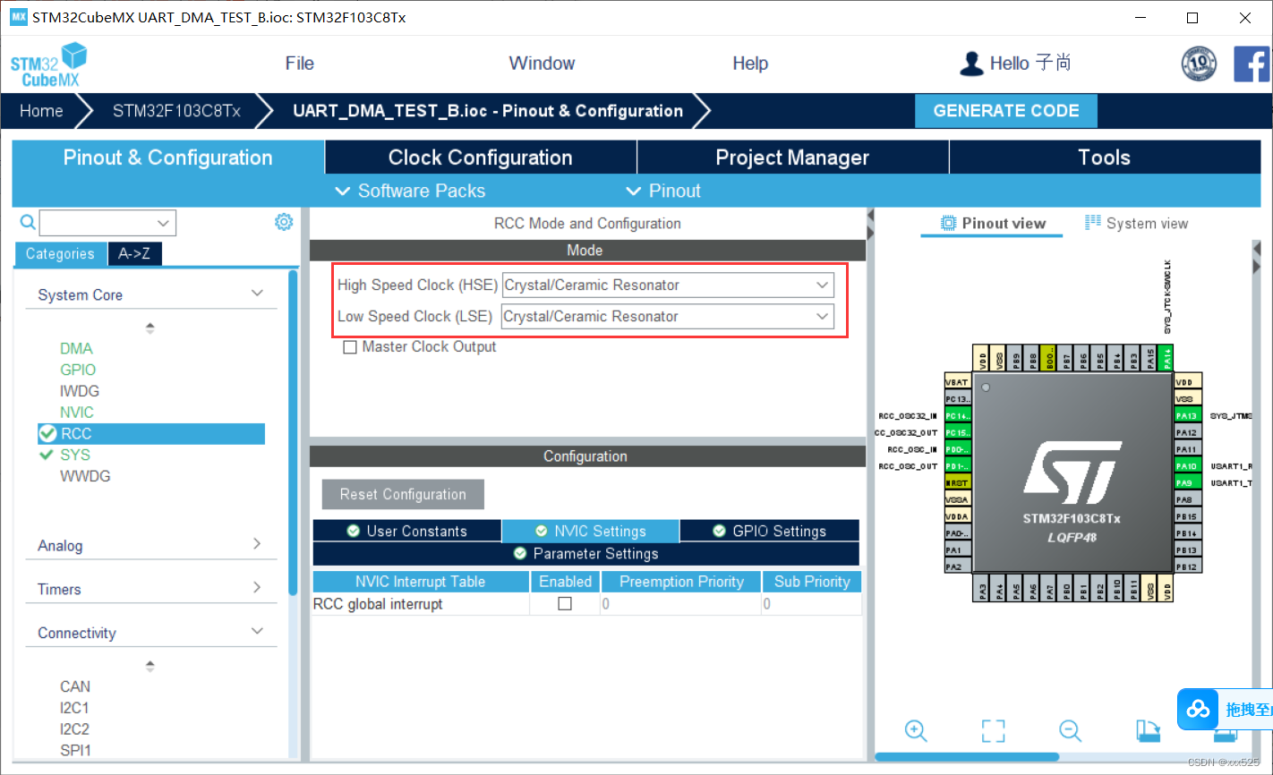
Task: Zoom in on the pinout view
Action: (916, 730)
